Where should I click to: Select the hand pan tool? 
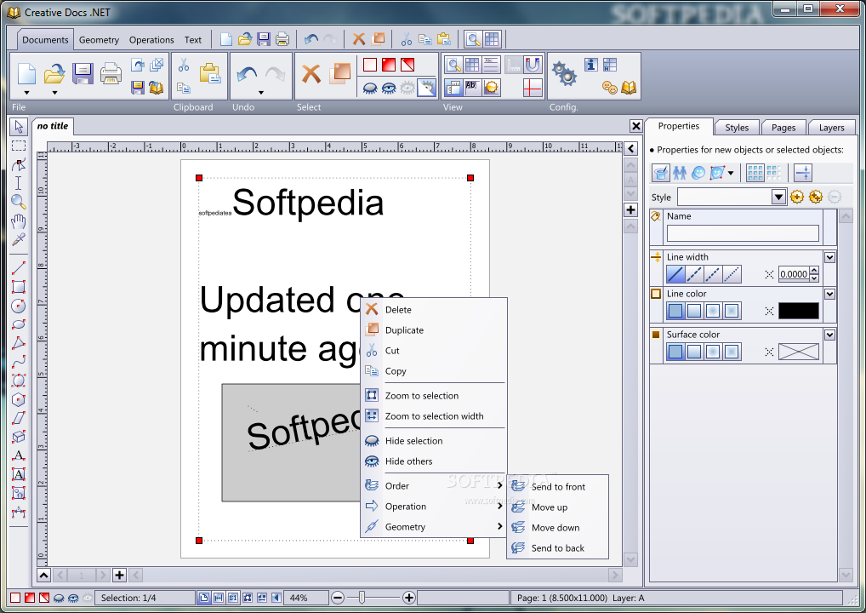(x=19, y=221)
